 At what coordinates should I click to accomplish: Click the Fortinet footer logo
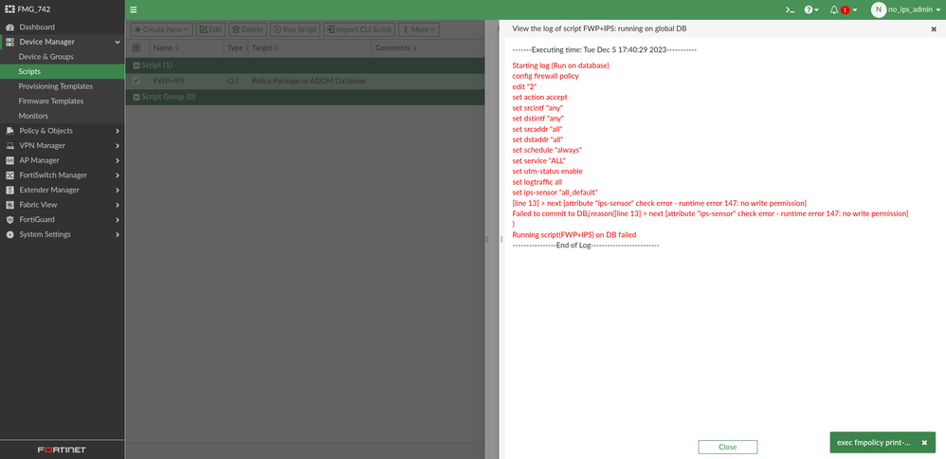coord(63,450)
